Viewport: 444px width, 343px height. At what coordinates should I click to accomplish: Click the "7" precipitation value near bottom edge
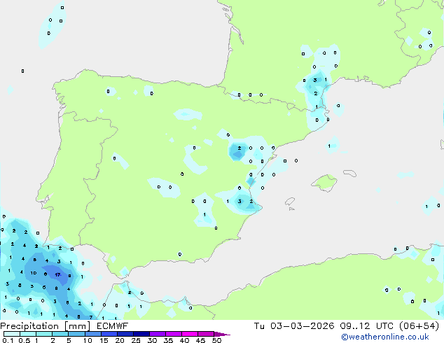[91, 317]
